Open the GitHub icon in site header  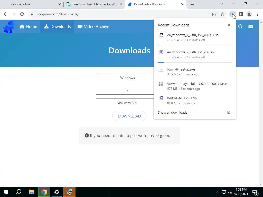coord(240,26)
